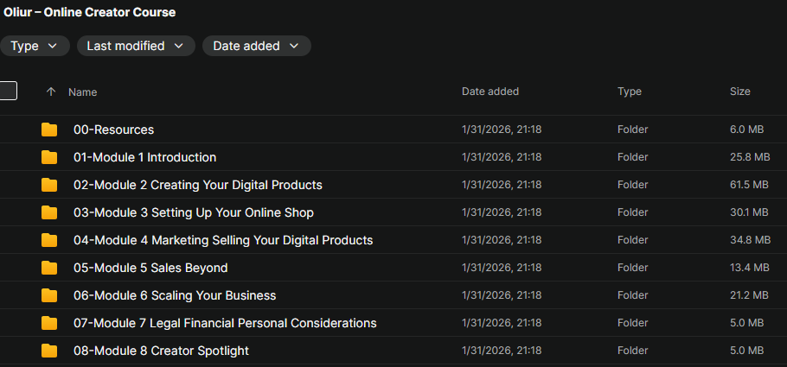
Task: Sort files by the Name column
Action: [x=83, y=92]
